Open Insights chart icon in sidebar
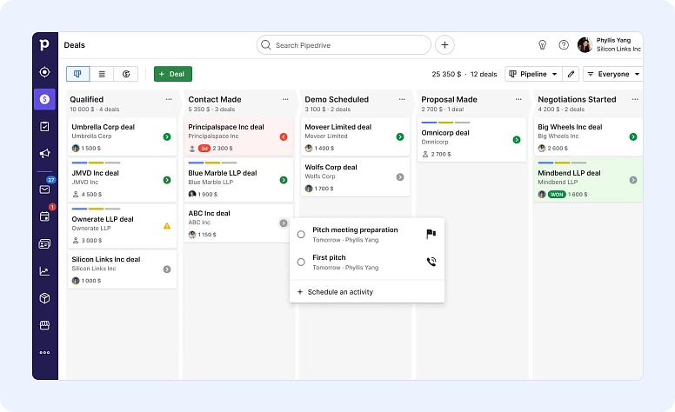 coord(44,271)
